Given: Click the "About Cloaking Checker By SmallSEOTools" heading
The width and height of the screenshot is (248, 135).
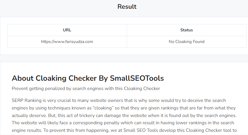Looking at the screenshot, I should pyautogui.click(x=88, y=78).
